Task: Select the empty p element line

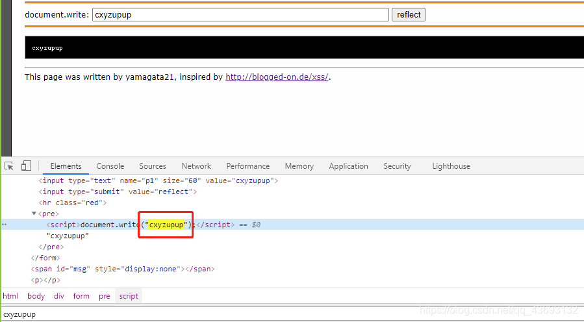Action: (45, 280)
